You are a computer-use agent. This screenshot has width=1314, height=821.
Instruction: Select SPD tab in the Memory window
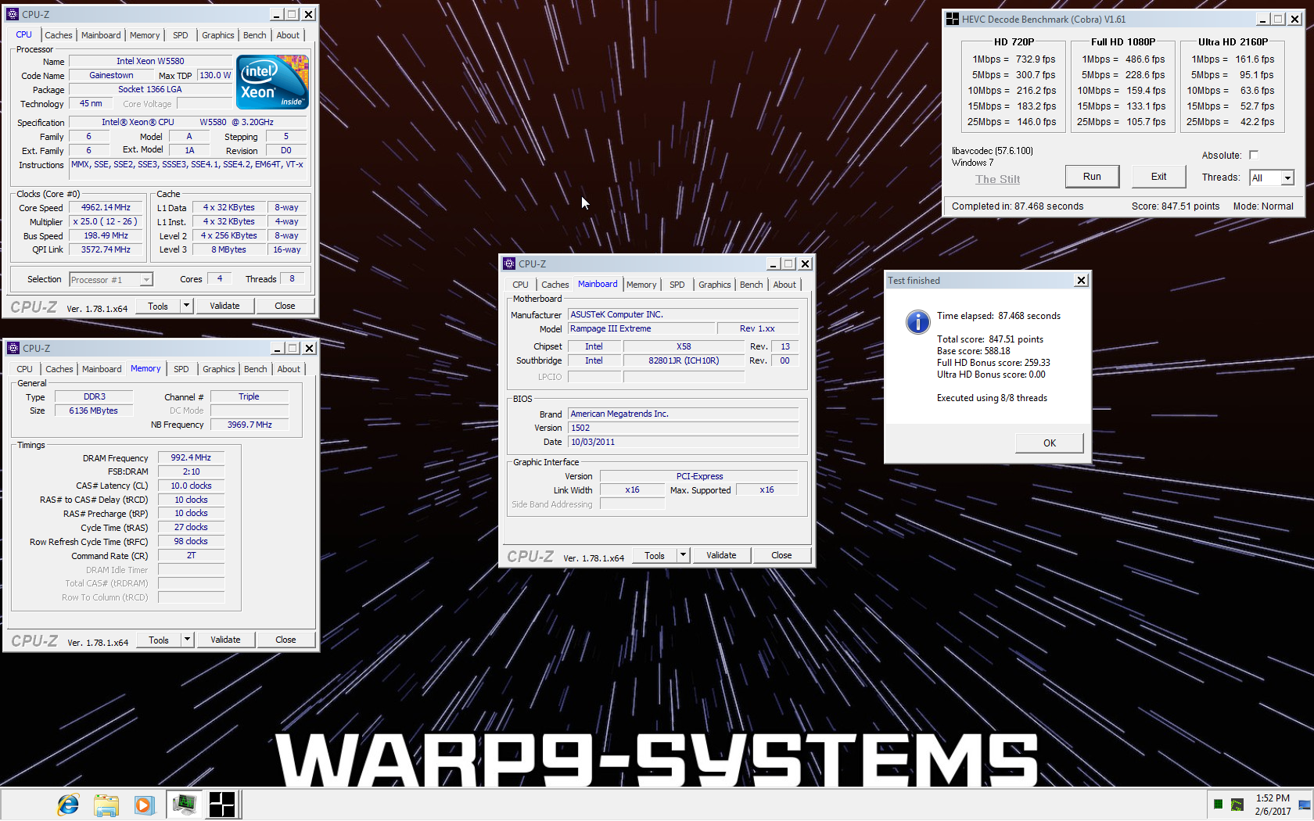pos(181,369)
